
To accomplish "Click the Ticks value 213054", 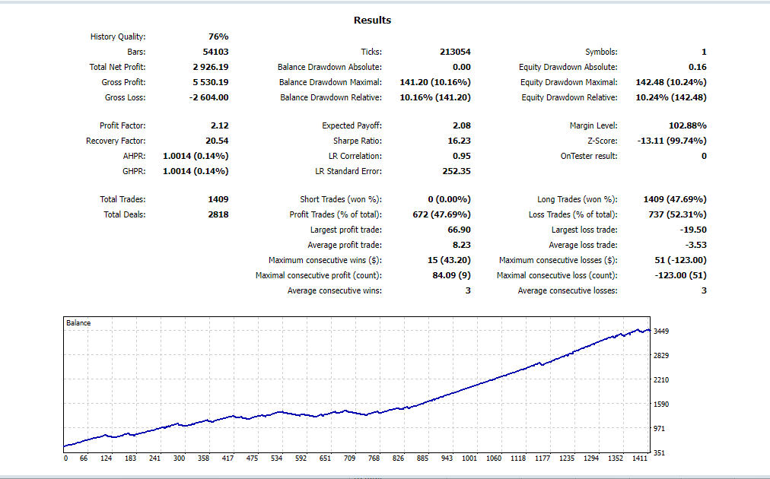I will (x=455, y=52).
